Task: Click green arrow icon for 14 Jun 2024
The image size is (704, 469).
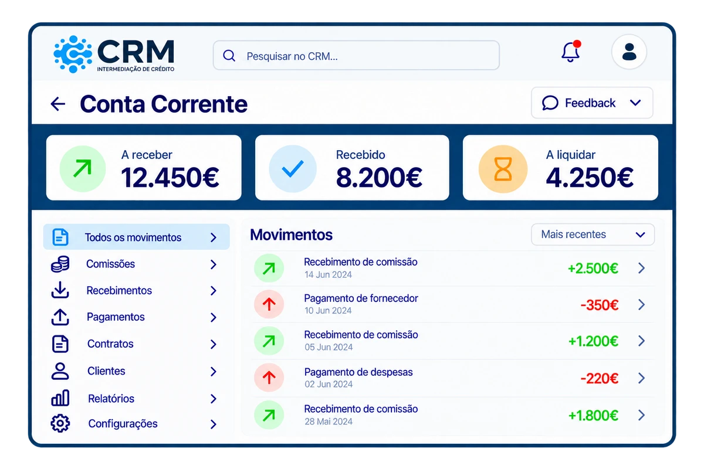Action: click(269, 269)
